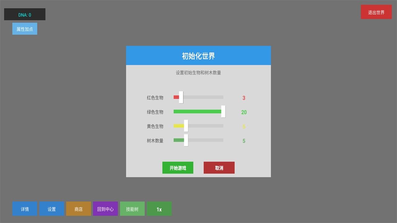
Task: Click the DNA counter display
Action: (25, 15)
